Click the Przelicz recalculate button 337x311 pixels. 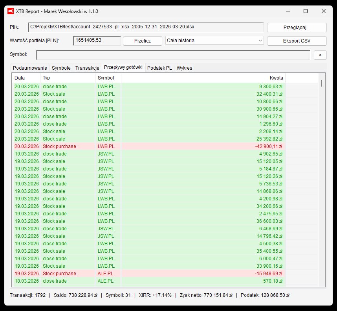pos(142,41)
